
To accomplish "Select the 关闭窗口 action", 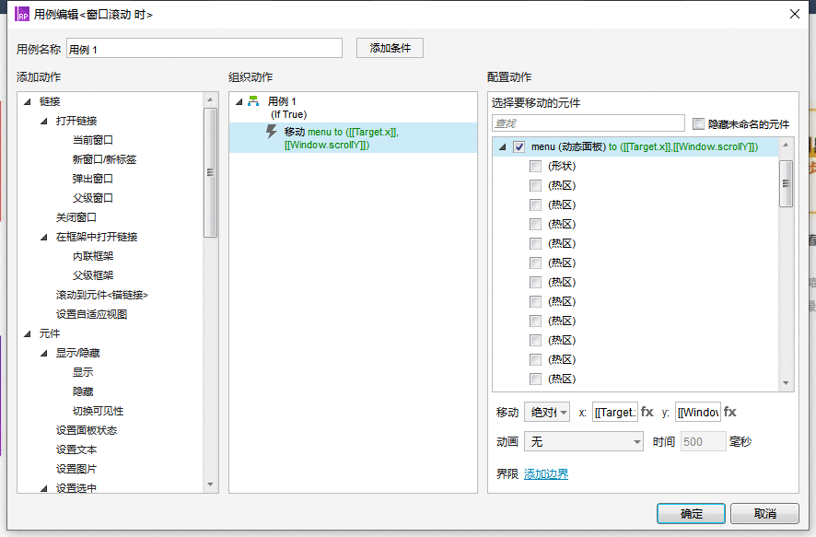I will point(76,217).
